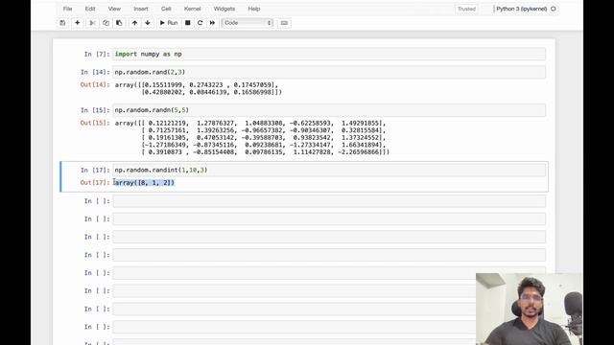Cut selected cells with scissors icon
614x345 pixels.
coord(92,23)
